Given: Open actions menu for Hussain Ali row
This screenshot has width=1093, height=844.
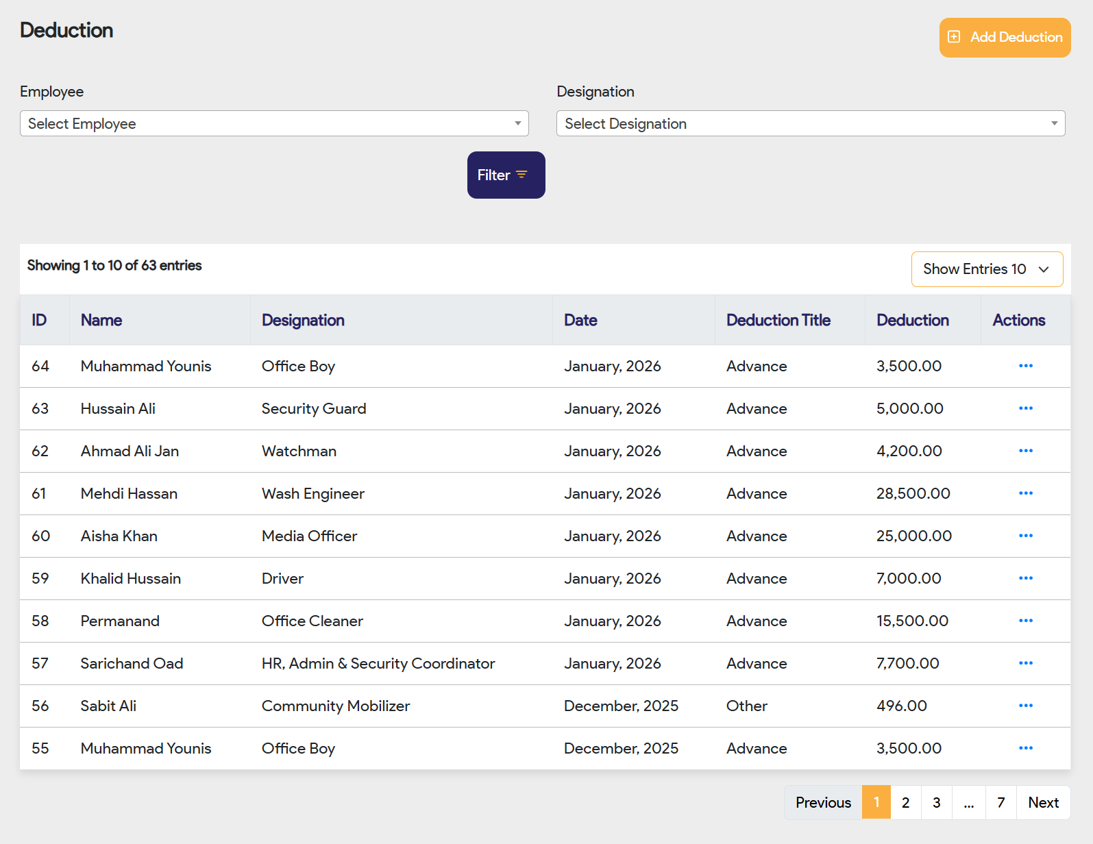Looking at the screenshot, I should [x=1025, y=408].
